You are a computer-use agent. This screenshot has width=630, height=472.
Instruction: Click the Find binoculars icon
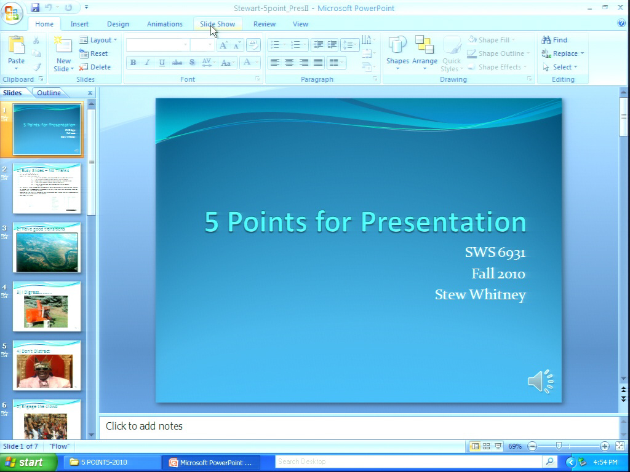(546, 40)
